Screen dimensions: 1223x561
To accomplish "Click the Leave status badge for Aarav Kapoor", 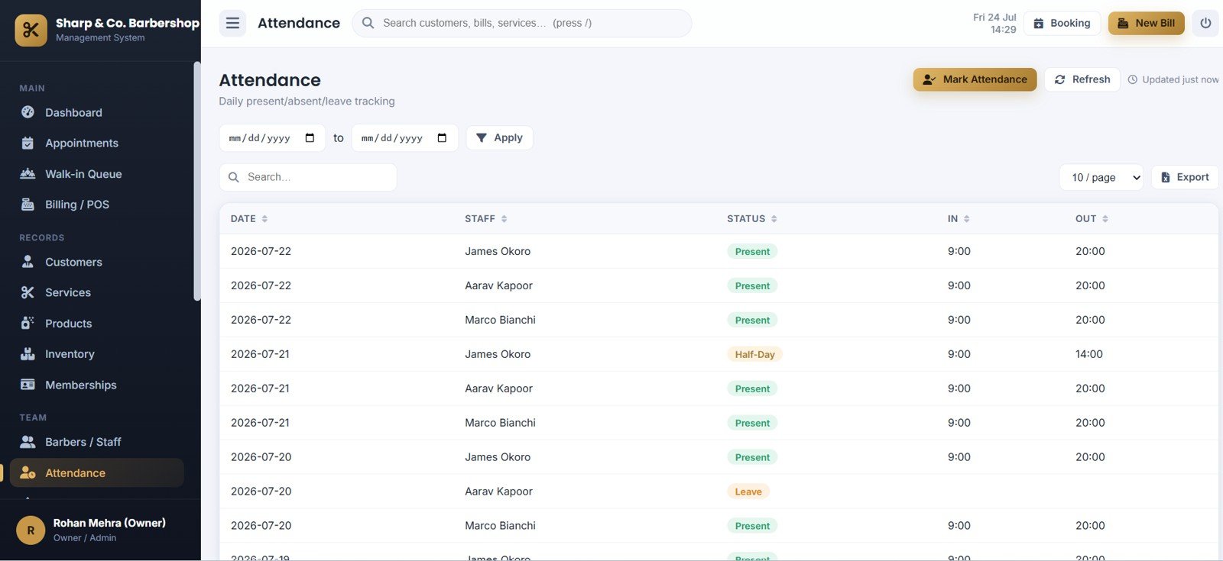I will (748, 492).
